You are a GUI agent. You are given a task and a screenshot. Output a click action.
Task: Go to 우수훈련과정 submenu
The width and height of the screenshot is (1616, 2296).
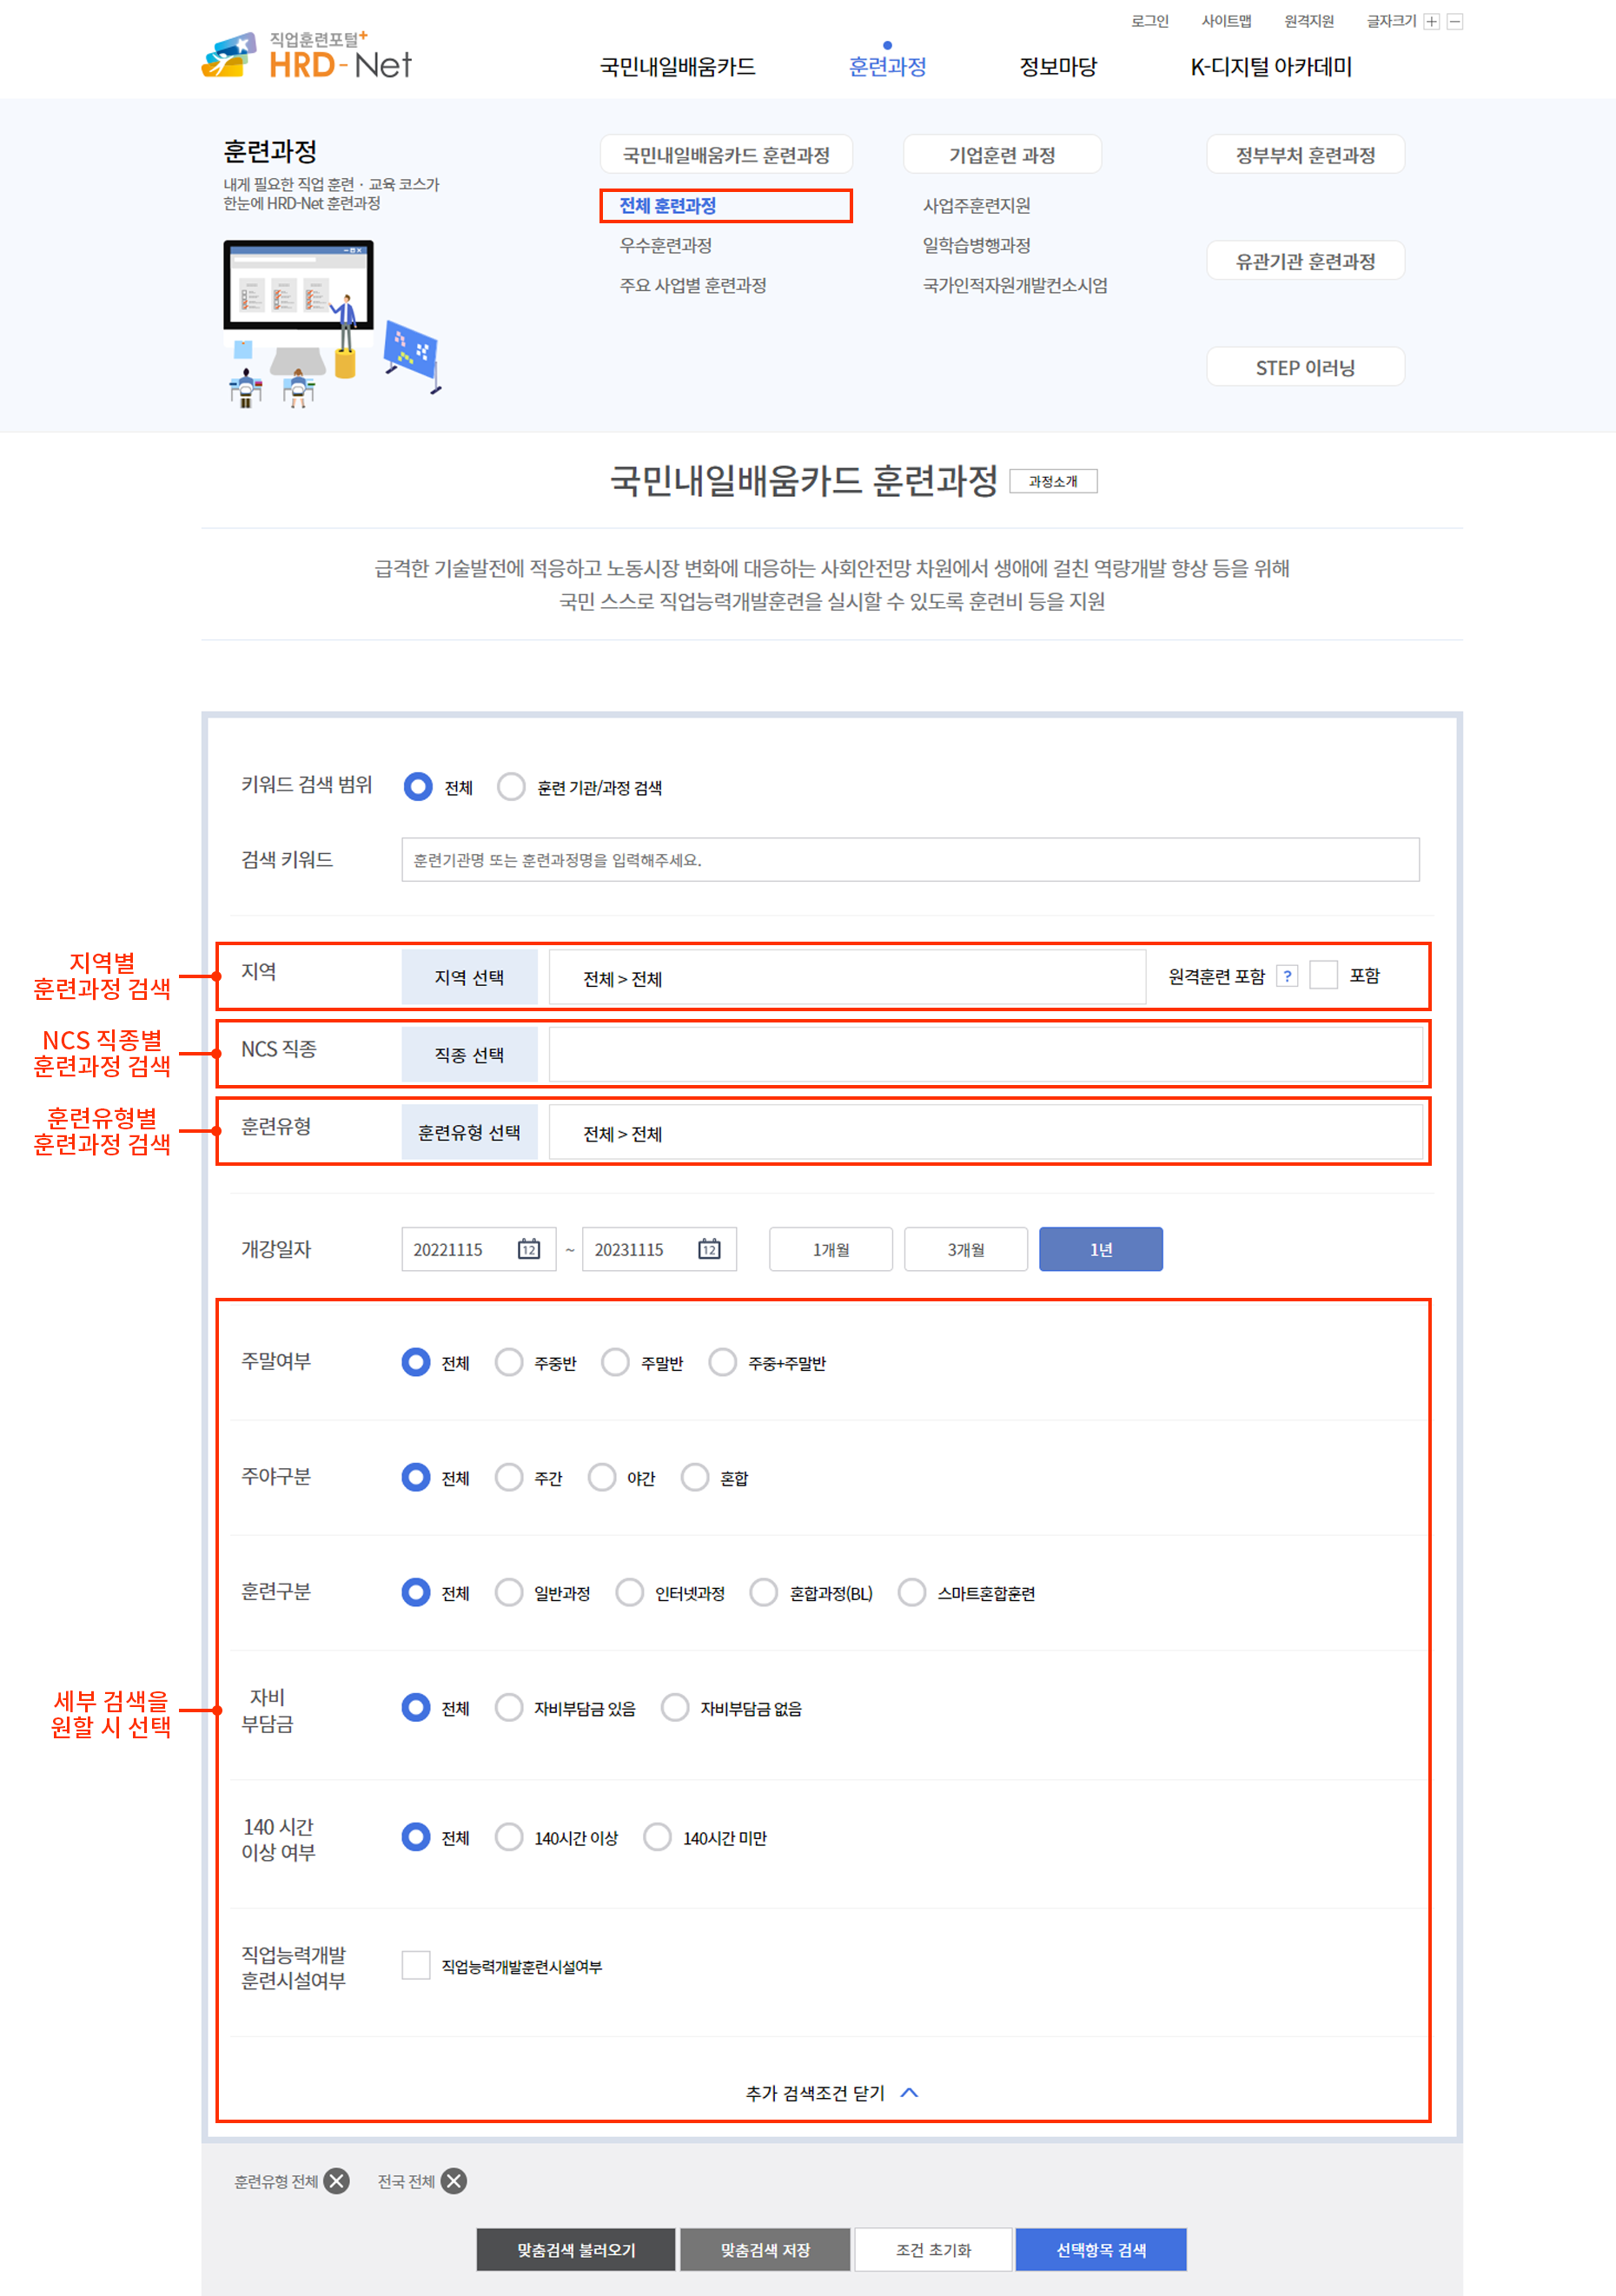666,245
